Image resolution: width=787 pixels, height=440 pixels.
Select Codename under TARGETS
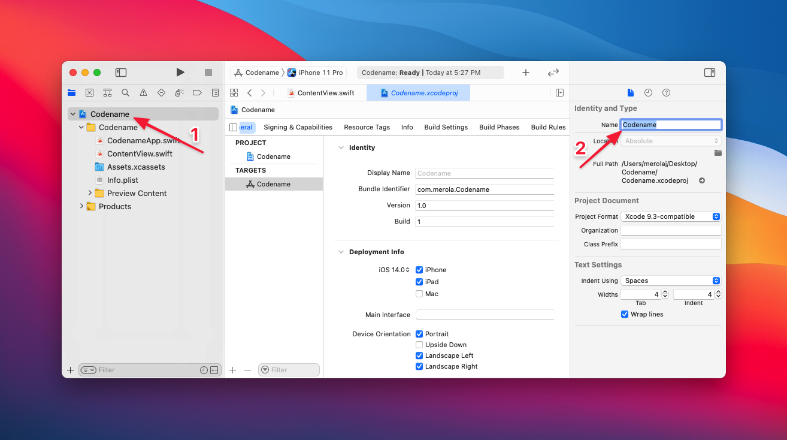pos(274,184)
